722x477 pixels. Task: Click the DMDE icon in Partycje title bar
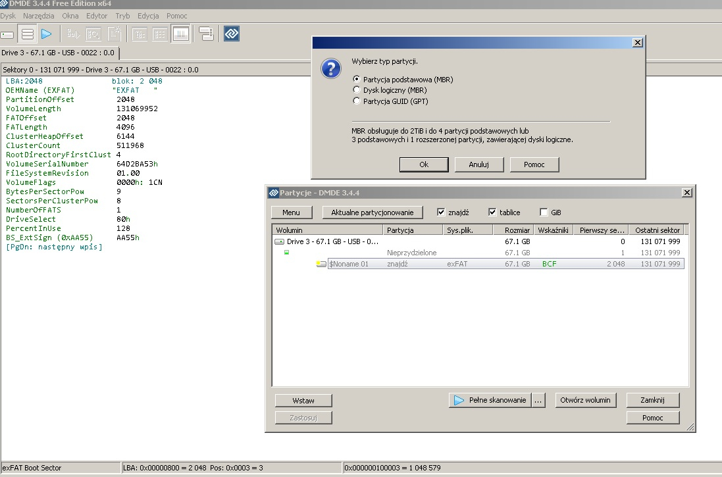[274, 193]
